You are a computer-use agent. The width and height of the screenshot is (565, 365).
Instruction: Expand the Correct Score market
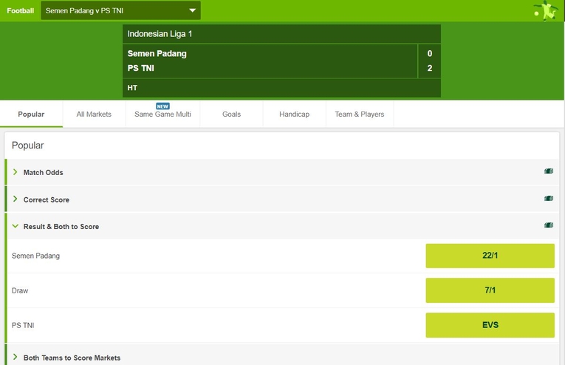(x=283, y=199)
